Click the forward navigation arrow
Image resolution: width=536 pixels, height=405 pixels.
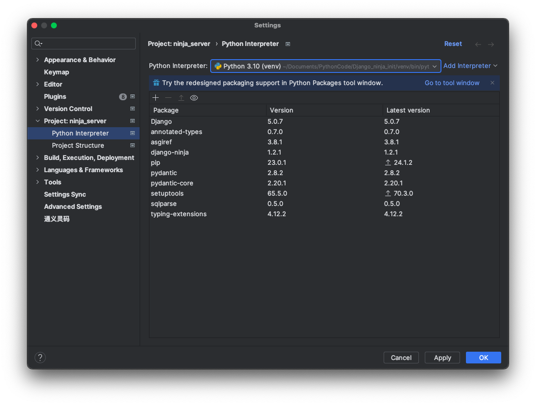click(491, 45)
